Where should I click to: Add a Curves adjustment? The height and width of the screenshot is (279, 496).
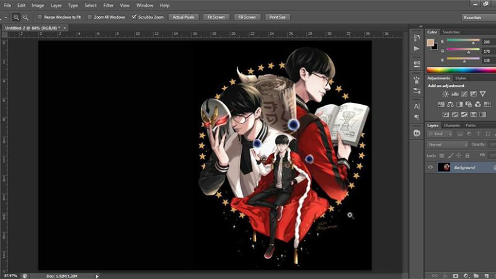464,94
